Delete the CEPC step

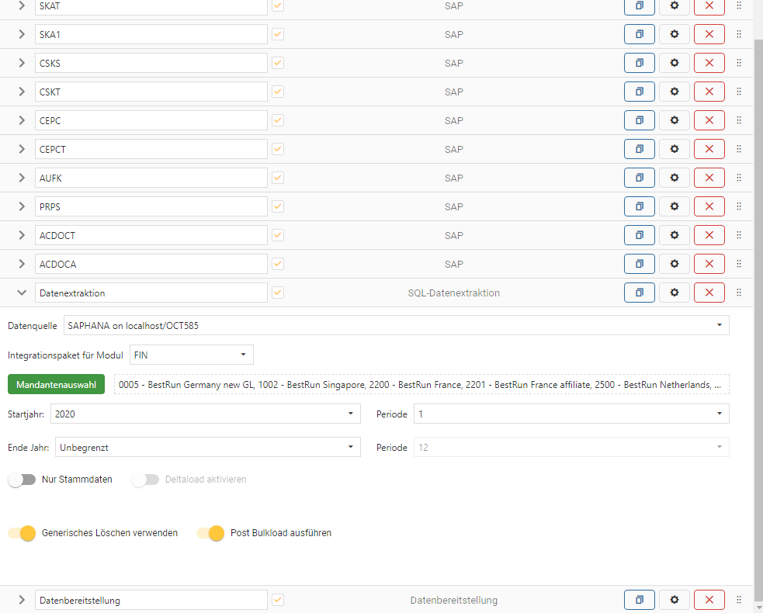(x=709, y=120)
